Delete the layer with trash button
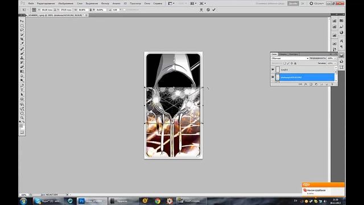Viewport: 364px width, 205px height. [x=332, y=84]
